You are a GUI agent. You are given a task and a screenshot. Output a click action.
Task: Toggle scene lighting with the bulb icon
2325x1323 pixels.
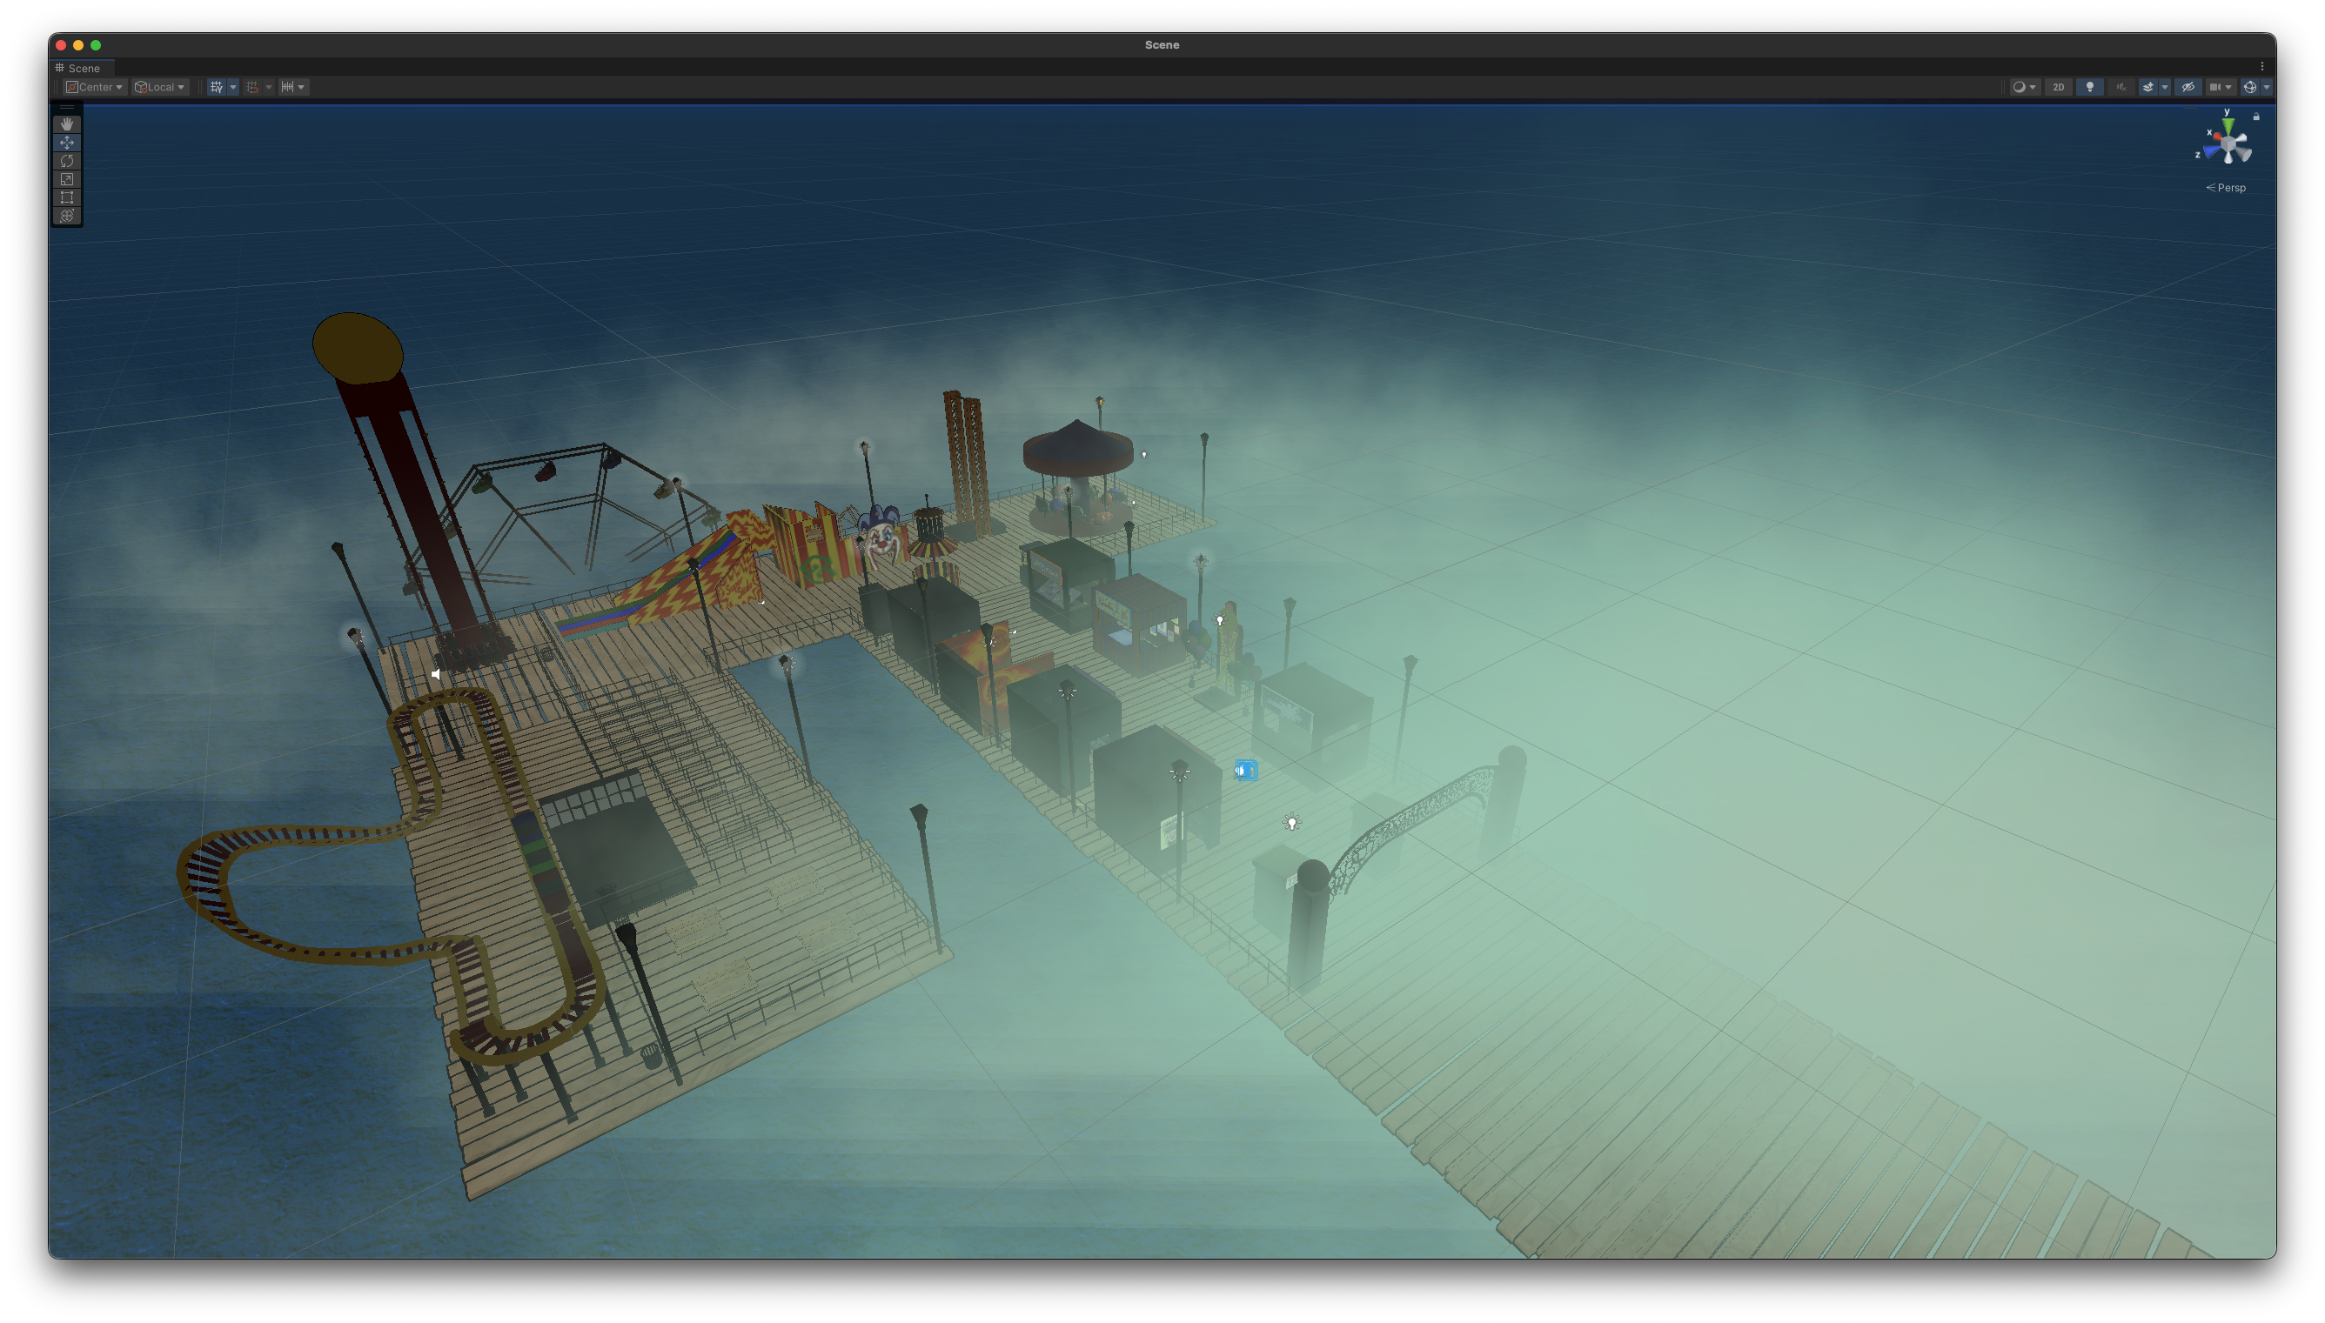(2089, 87)
